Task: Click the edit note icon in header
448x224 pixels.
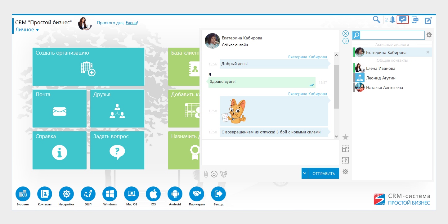Action: [428, 20]
